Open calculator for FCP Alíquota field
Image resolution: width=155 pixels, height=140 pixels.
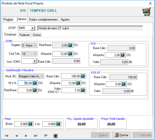(x=122, y=55)
